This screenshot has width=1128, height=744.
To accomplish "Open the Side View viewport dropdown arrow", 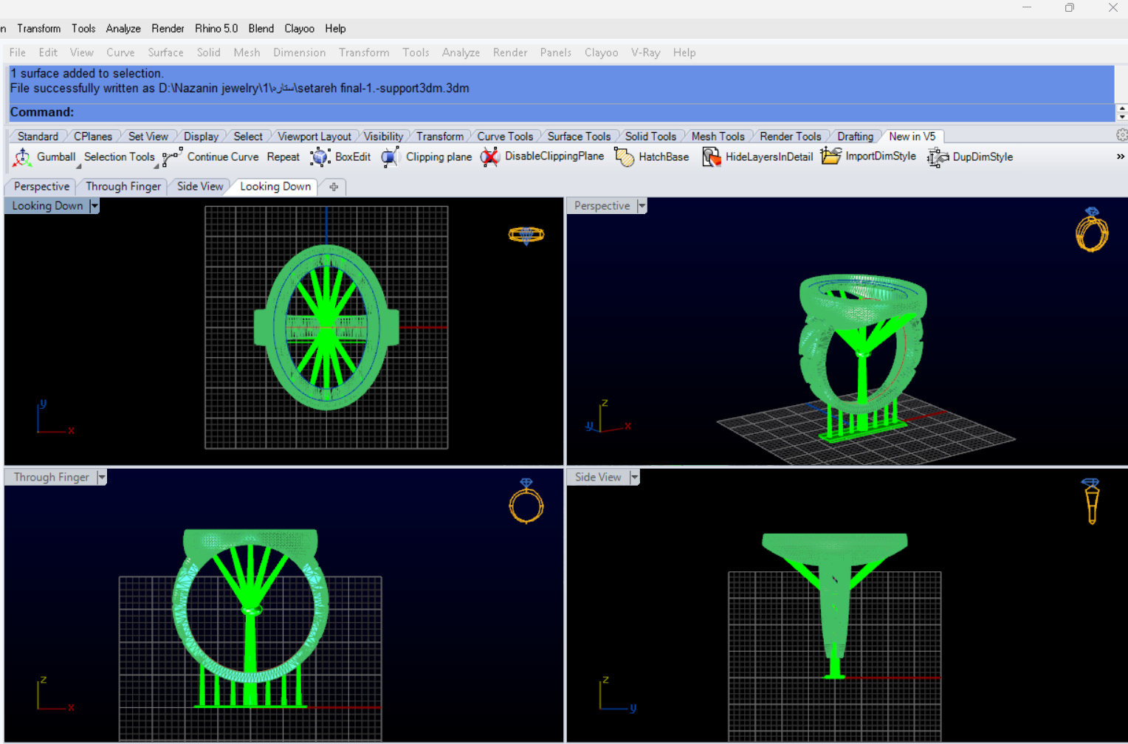I will (x=634, y=478).
